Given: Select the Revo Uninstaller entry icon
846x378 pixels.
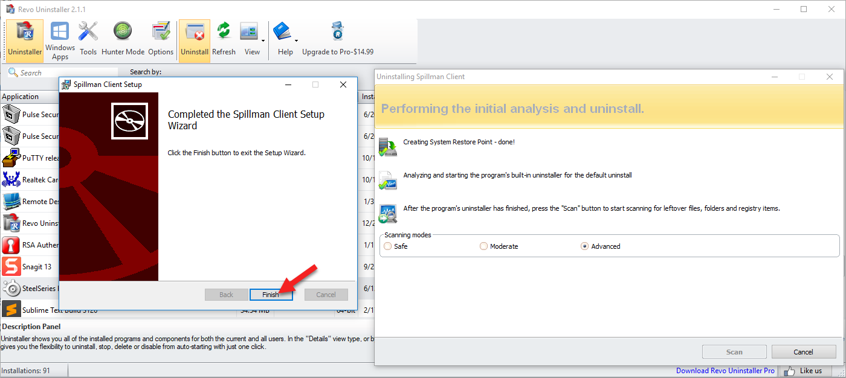Looking at the screenshot, I should 11,223.
